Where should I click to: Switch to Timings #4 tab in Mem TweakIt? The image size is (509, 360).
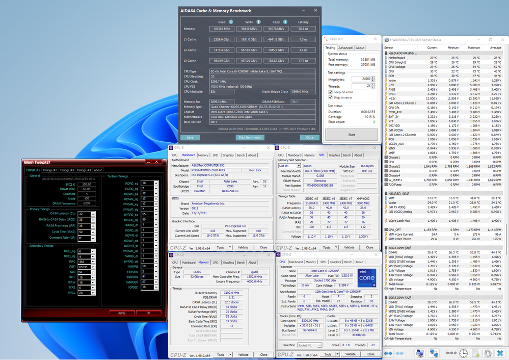pyautogui.click(x=84, y=170)
